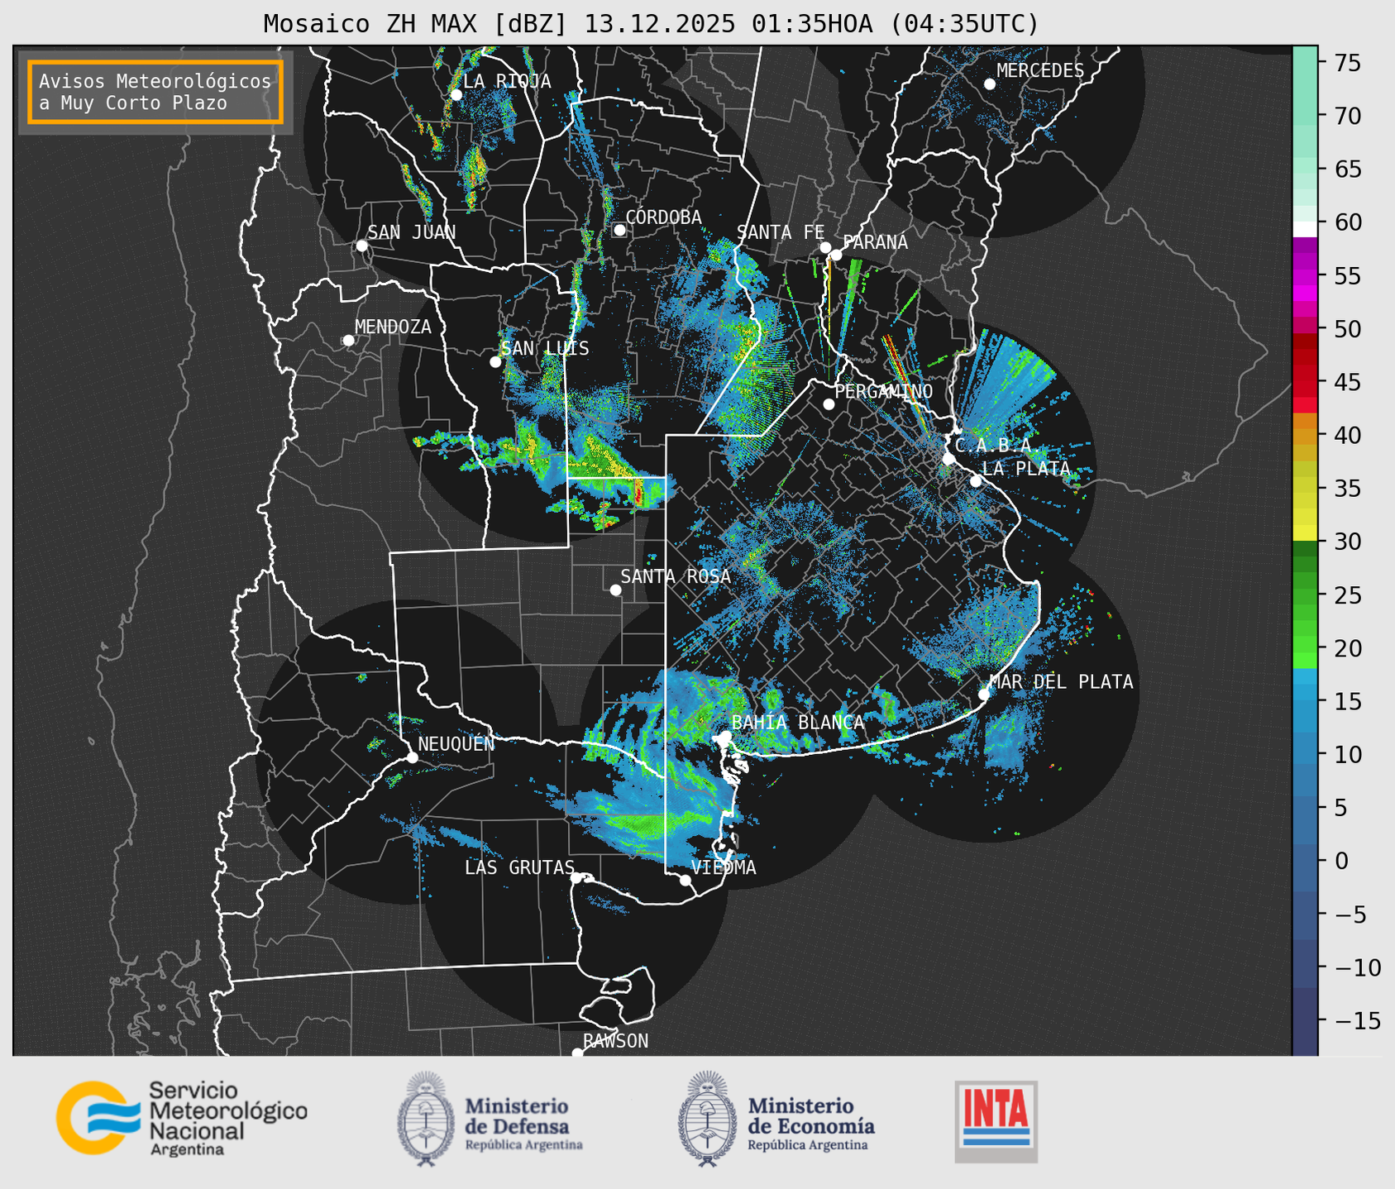Select the Mendoza city marker dot
Viewport: 1395px width, 1189px height.
(x=348, y=341)
